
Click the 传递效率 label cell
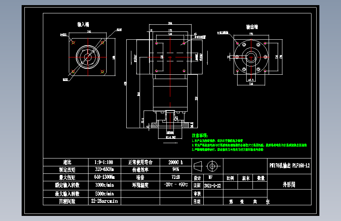(140, 169)
